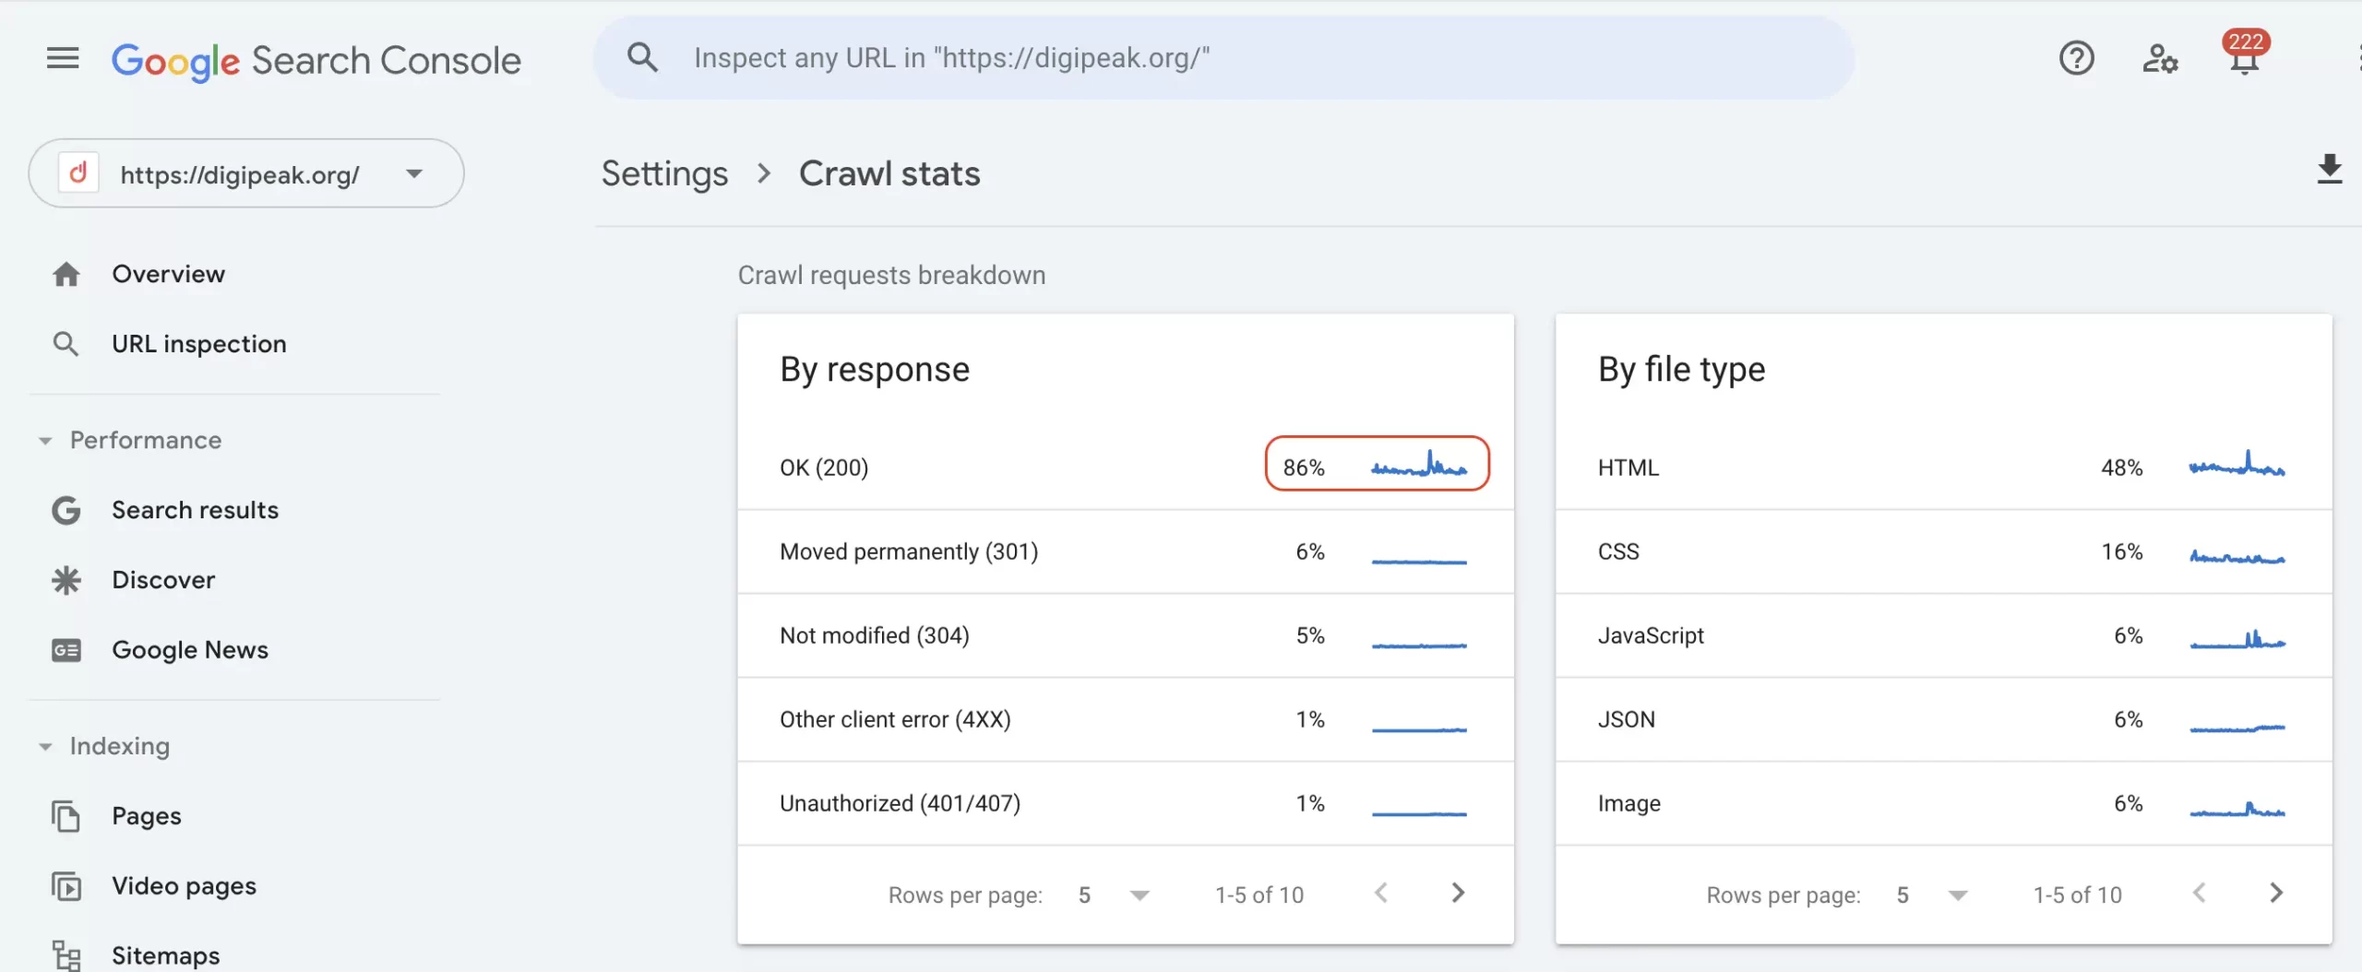Collapse the Performance section
The width and height of the screenshot is (2362, 972).
[x=45, y=441]
